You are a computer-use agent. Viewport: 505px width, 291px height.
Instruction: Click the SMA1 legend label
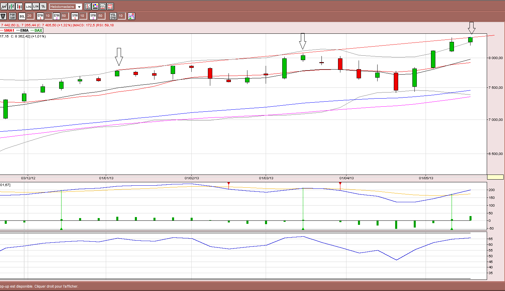[9, 30]
